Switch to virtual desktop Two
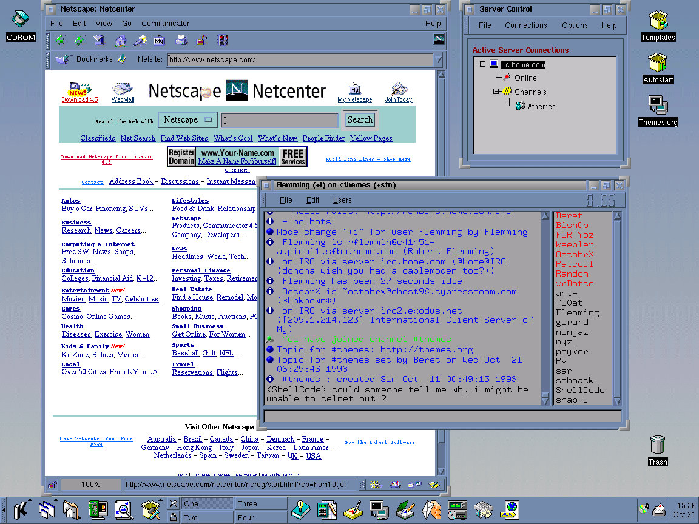The width and height of the screenshot is (699, 524). (208, 517)
